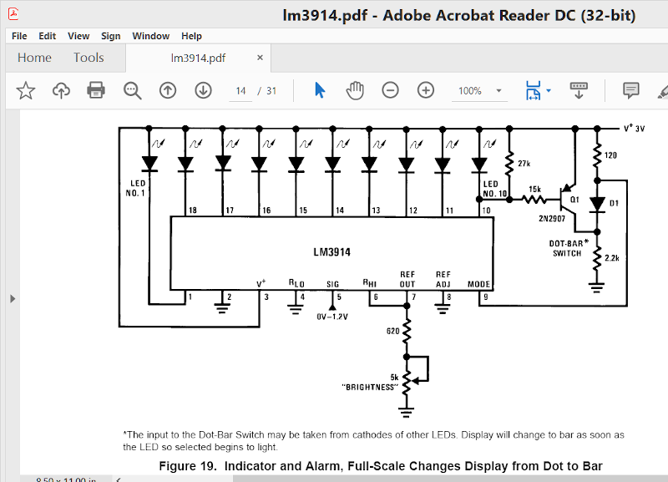Viewport: 668px width, 482px height.
Task: Zoom in with the plus button
Action: tap(426, 90)
